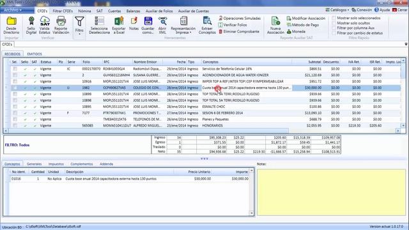
Task: Enable Filtrar por cambio de estatus
Action: [x=334, y=33]
